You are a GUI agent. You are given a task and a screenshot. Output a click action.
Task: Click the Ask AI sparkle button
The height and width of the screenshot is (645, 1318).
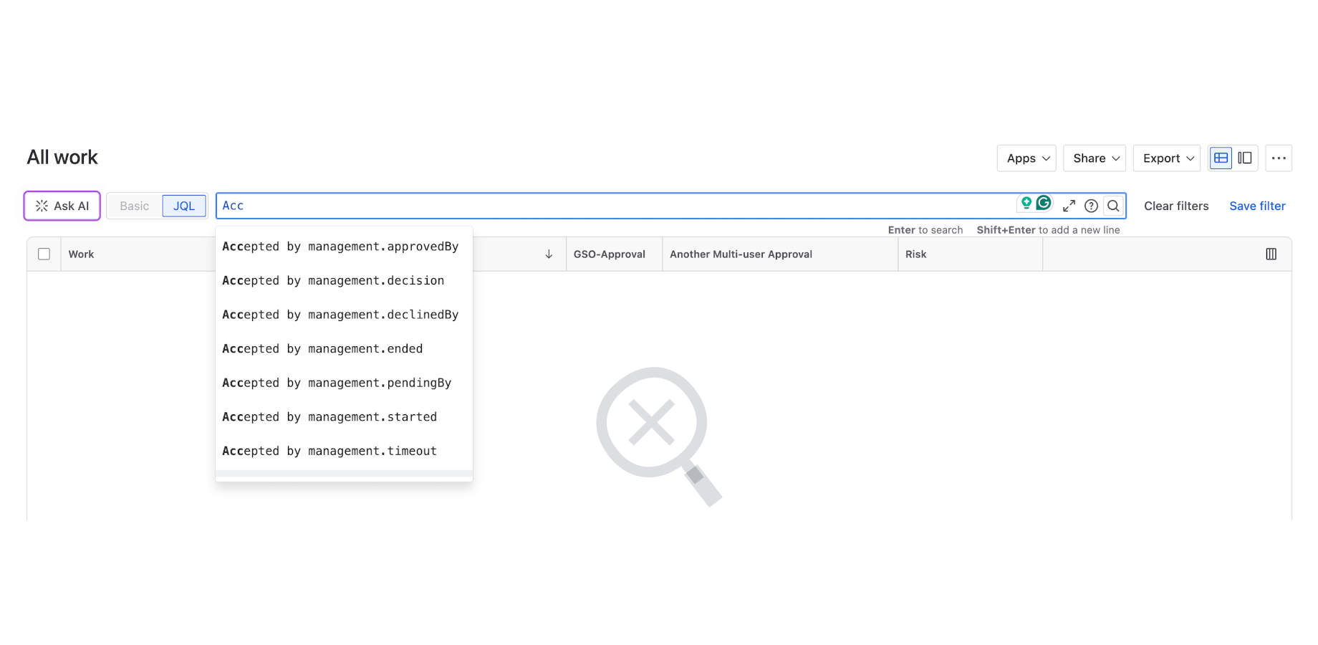coord(62,206)
